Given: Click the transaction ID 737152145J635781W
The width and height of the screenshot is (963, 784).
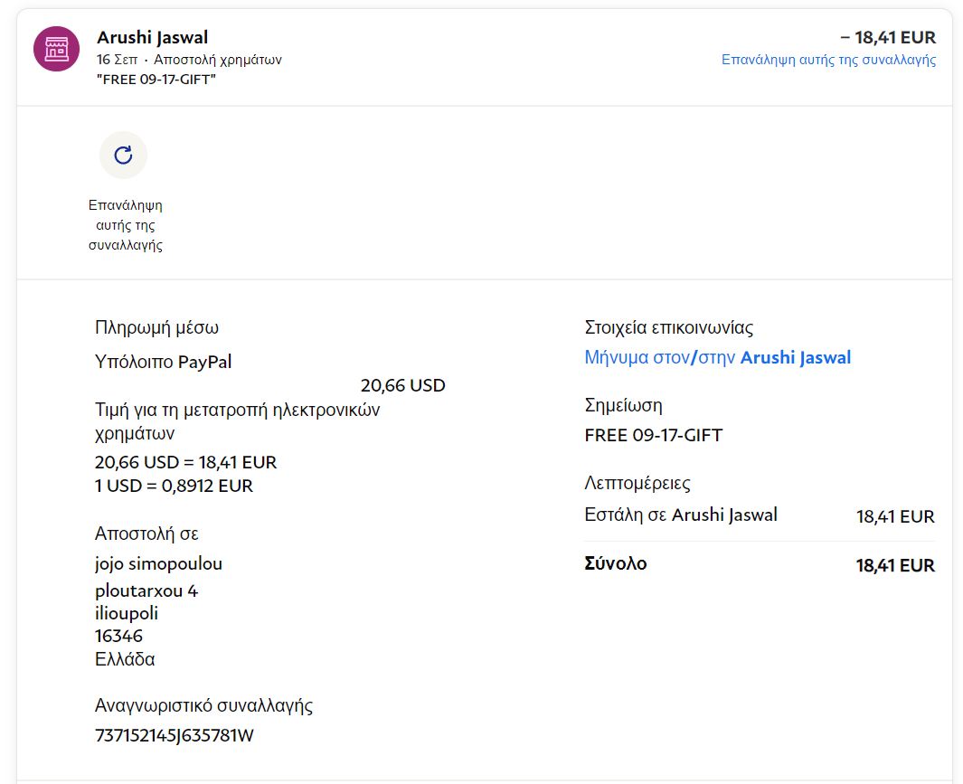Looking at the screenshot, I should click(175, 735).
